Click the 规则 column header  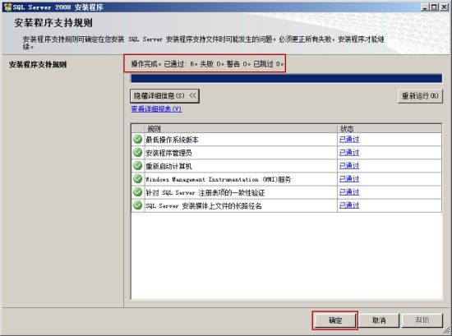241,128
